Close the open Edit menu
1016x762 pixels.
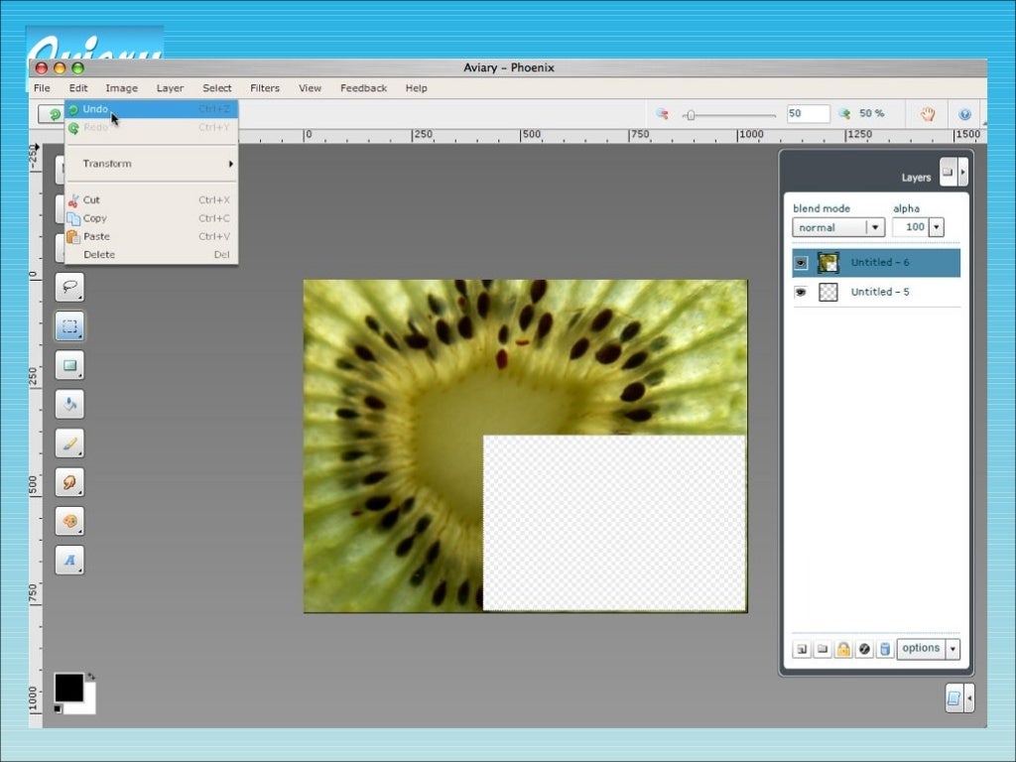[78, 88]
